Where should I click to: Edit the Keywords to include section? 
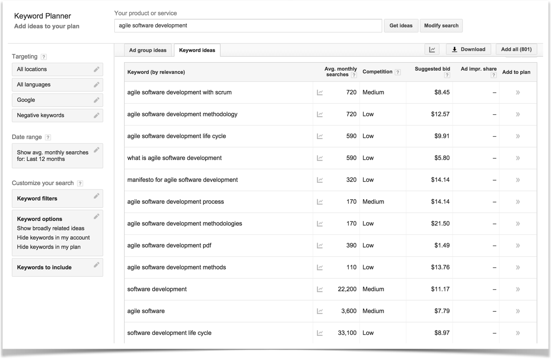coord(97,265)
